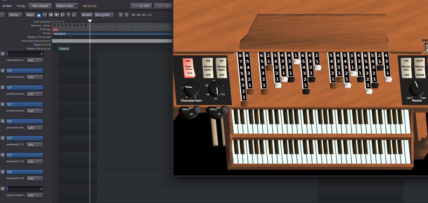The height and width of the screenshot is (203, 428).
Task: Click the previous (left arrow) nudge button
Action: 121,15
